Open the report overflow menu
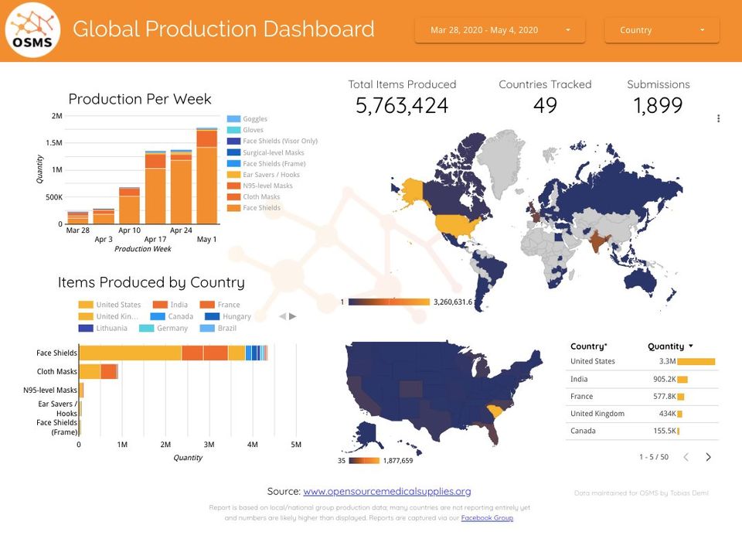742x556 pixels. click(x=718, y=118)
